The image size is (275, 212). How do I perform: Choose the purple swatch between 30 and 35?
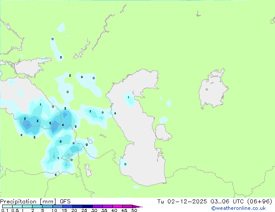[98, 206]
